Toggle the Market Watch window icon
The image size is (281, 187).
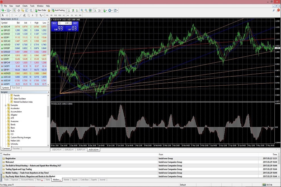14,10
